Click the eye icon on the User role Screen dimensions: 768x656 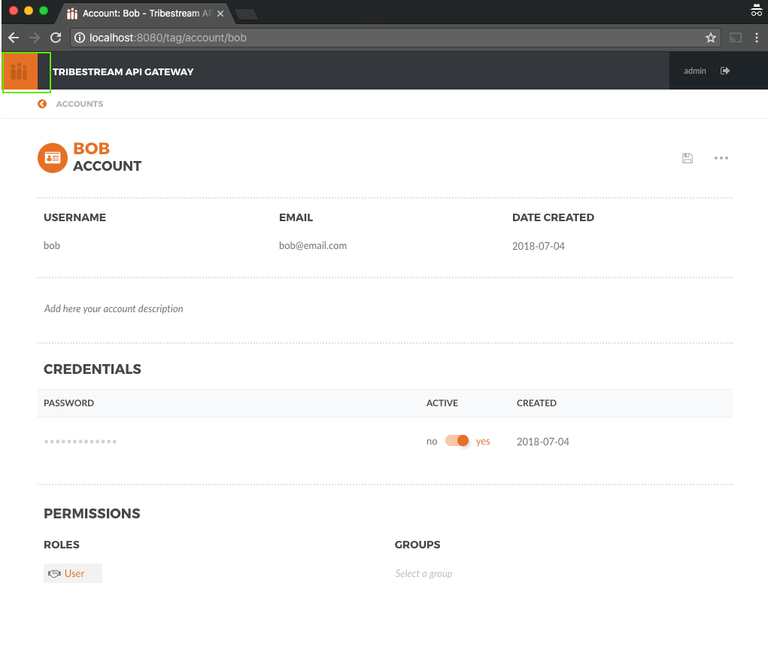coord(55,572)
